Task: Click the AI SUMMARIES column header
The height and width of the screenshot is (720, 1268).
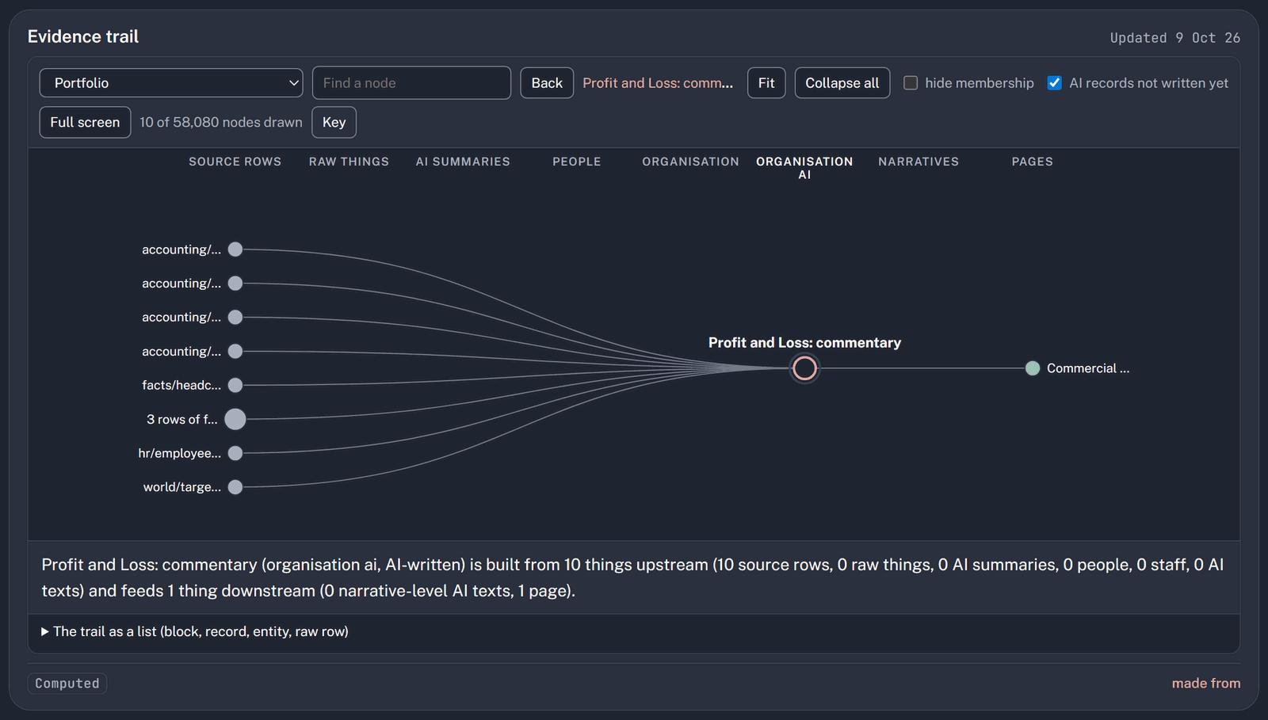Action: pyautogui.click(x=463, y=162)
